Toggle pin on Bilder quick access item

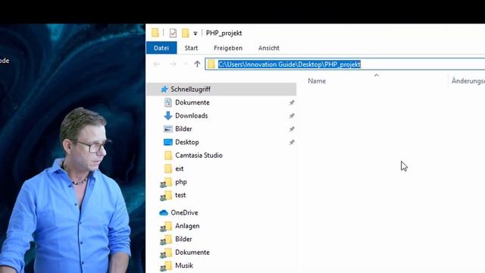click(x=292, y=129)
